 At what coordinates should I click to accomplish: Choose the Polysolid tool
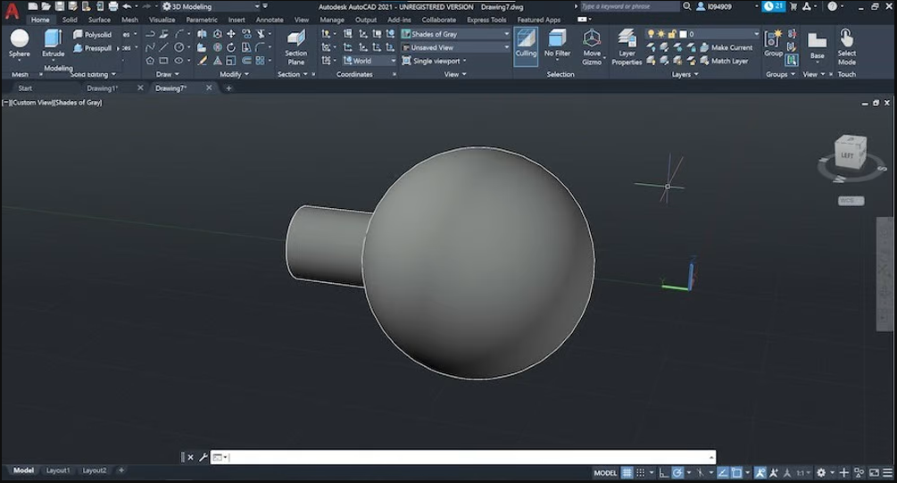[93, 34]
